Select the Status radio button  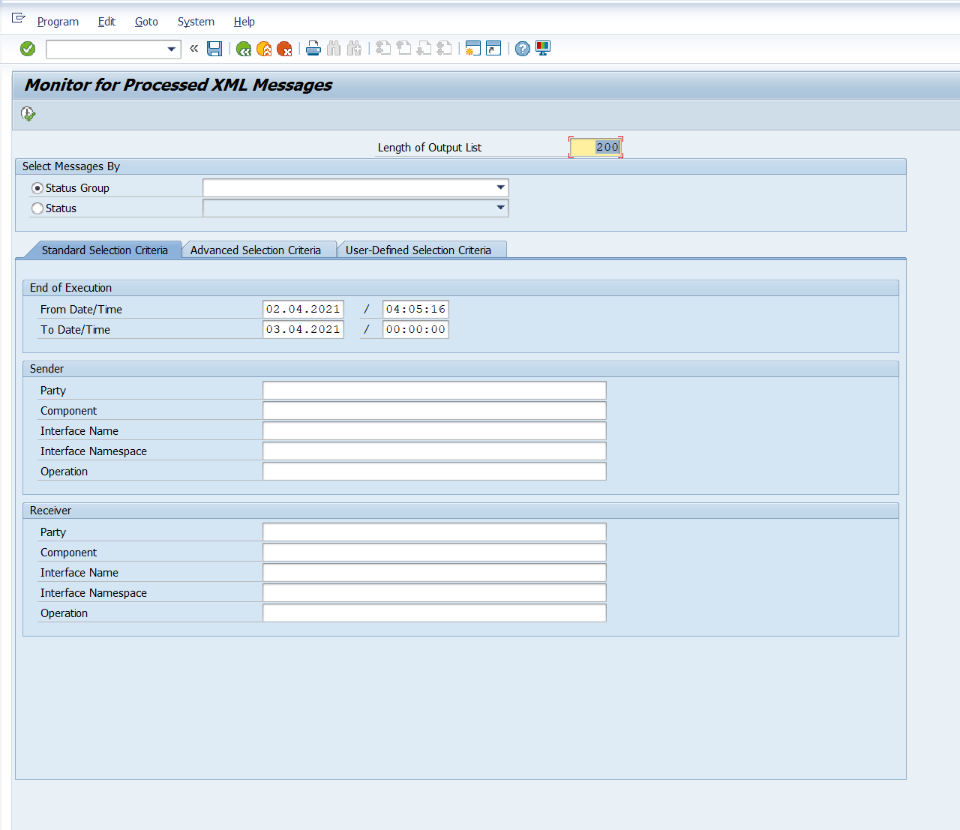[37, 208]
